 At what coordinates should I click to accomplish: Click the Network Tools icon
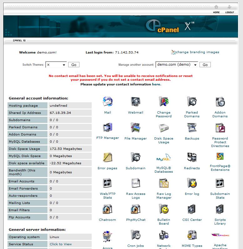(164, 235)
